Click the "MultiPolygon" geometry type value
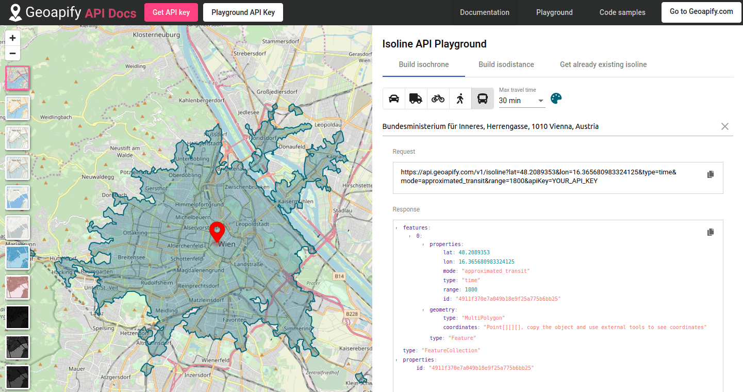The image size is (743, 392). click(x=483, y=318)
